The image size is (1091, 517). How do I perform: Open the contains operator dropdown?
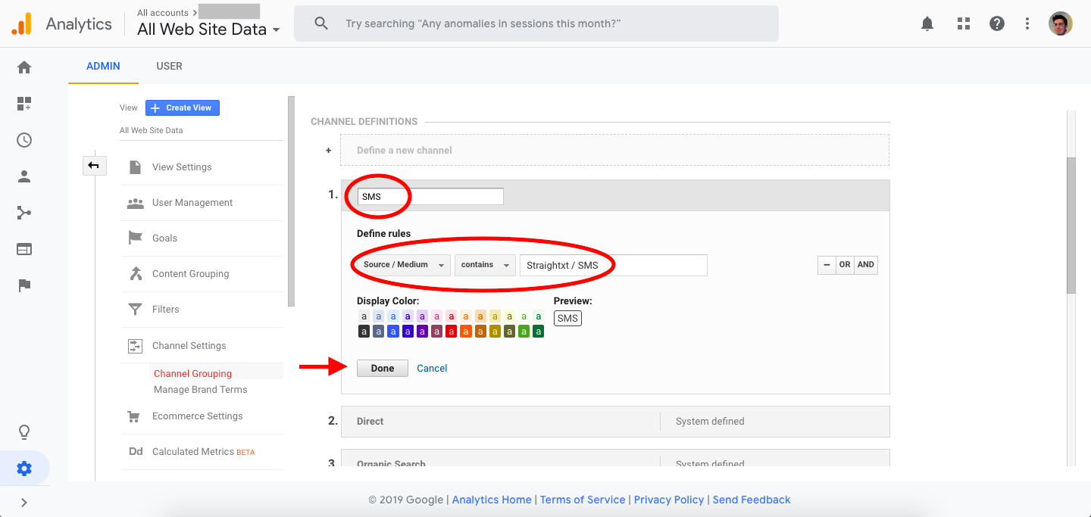484,265
